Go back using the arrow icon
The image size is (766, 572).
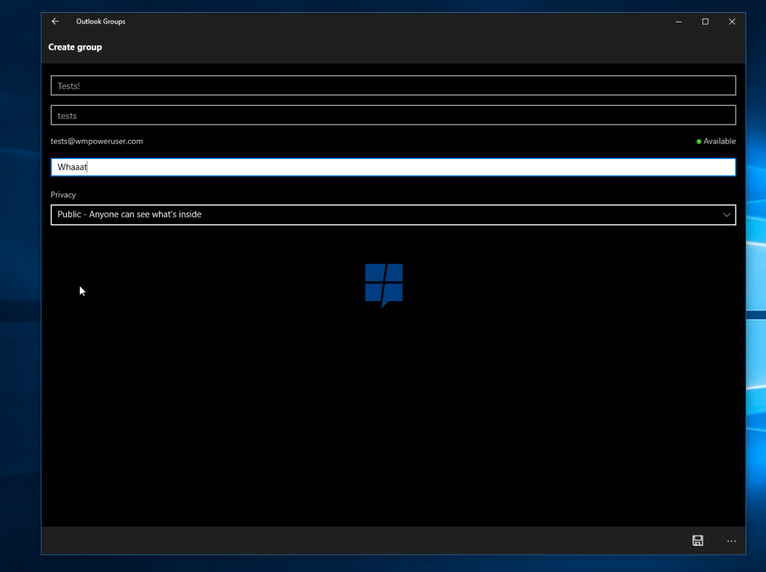(55, 21)
